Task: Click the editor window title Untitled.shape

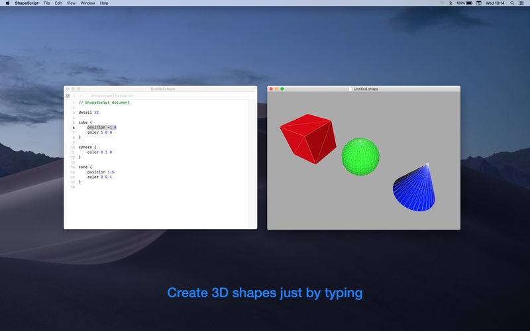Action: (x=162, y=89)
